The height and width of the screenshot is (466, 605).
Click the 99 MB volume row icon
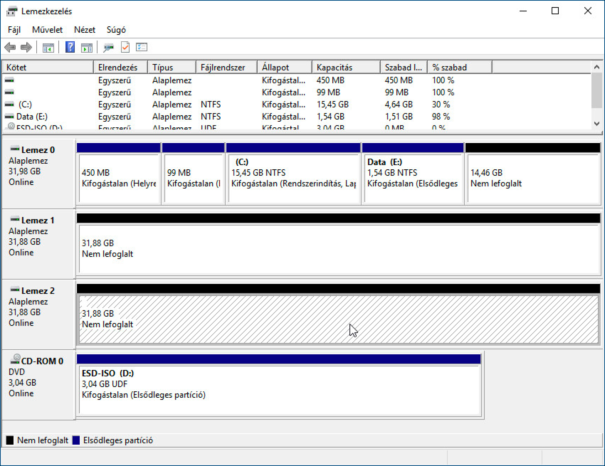9,92
